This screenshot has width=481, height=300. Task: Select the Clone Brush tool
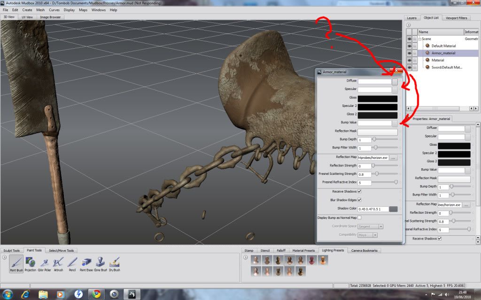pos(101,263)
